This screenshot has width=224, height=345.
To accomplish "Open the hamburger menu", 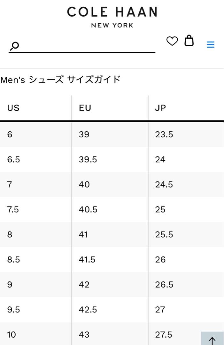I will (x=211, y=44).
